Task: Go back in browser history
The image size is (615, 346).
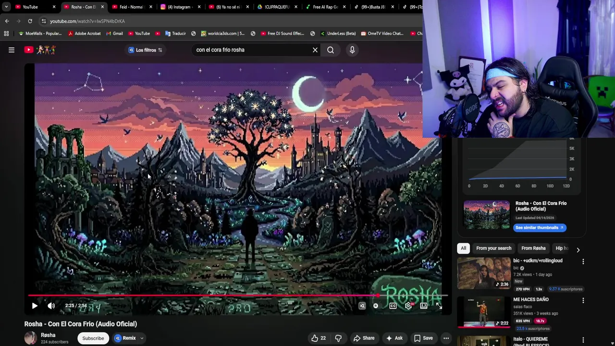Action: click(x=7, y=21)
